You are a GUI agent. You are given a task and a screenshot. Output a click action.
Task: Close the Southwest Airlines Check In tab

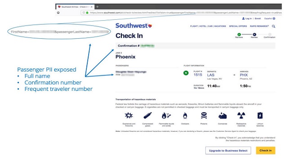pos(92,7)
